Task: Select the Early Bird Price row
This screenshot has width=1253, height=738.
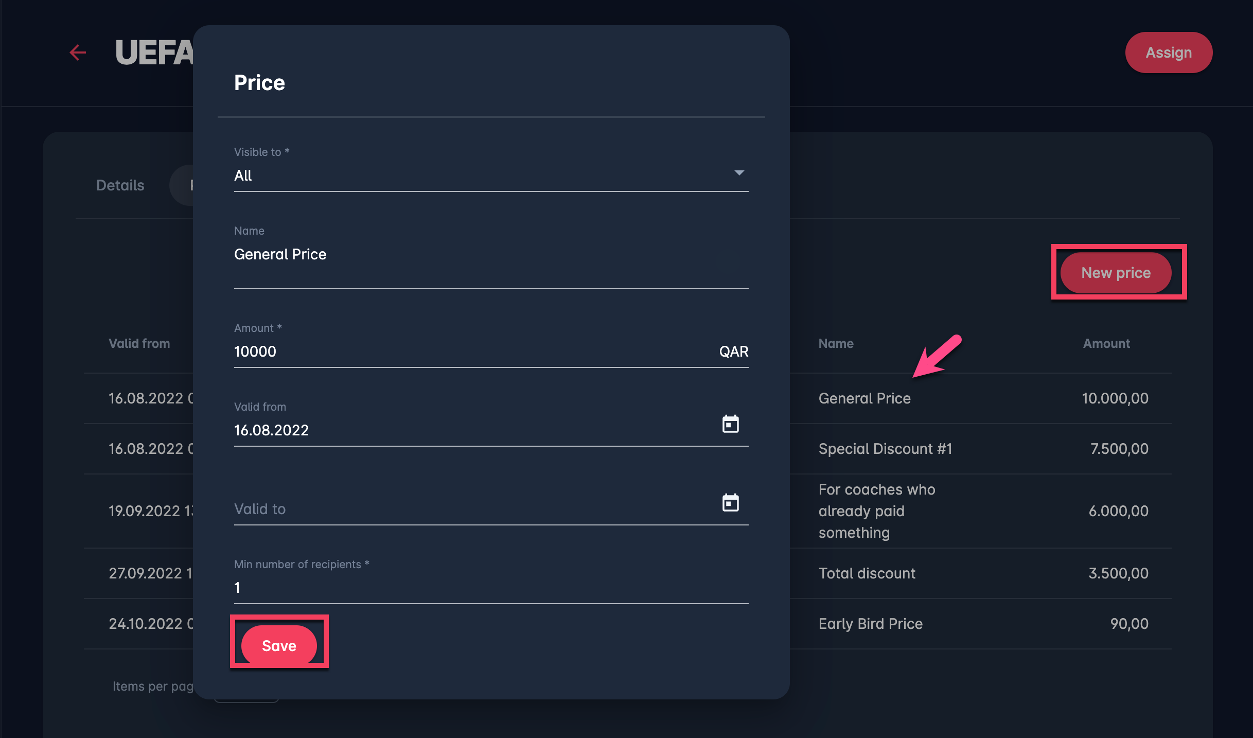Action: [x=870, y=624]
